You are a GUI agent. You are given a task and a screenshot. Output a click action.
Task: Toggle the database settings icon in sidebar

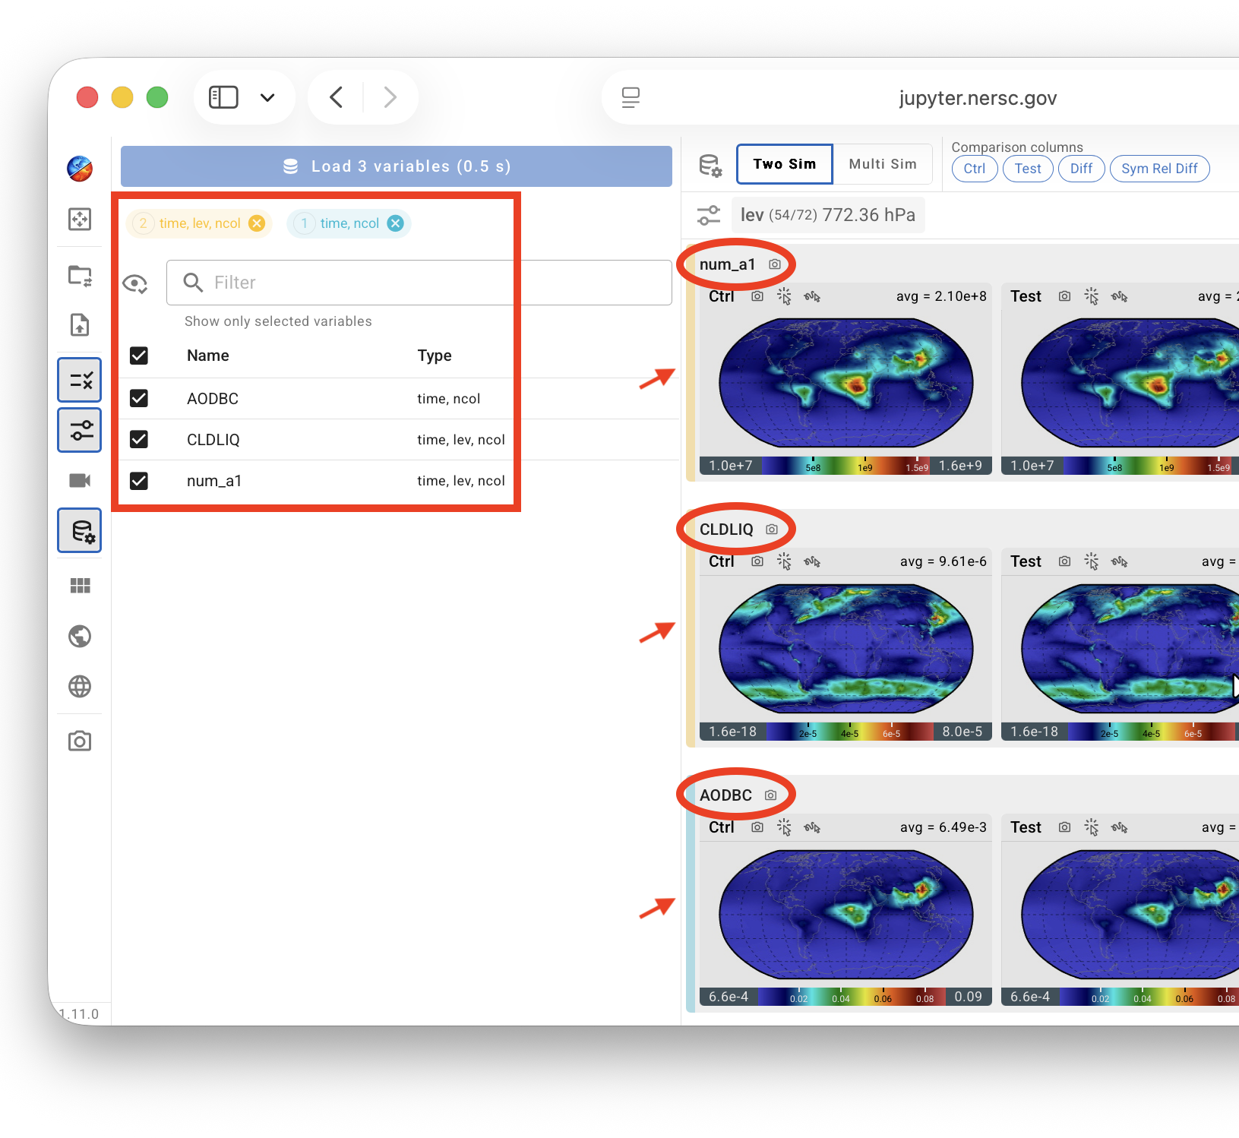point(80,530)
